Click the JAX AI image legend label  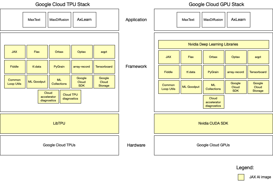(260, 177)
